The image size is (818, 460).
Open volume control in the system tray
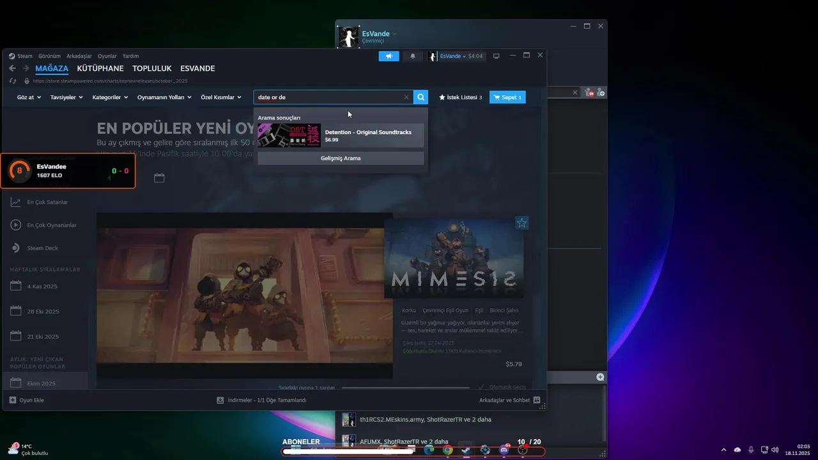click(x=775, y=450)
